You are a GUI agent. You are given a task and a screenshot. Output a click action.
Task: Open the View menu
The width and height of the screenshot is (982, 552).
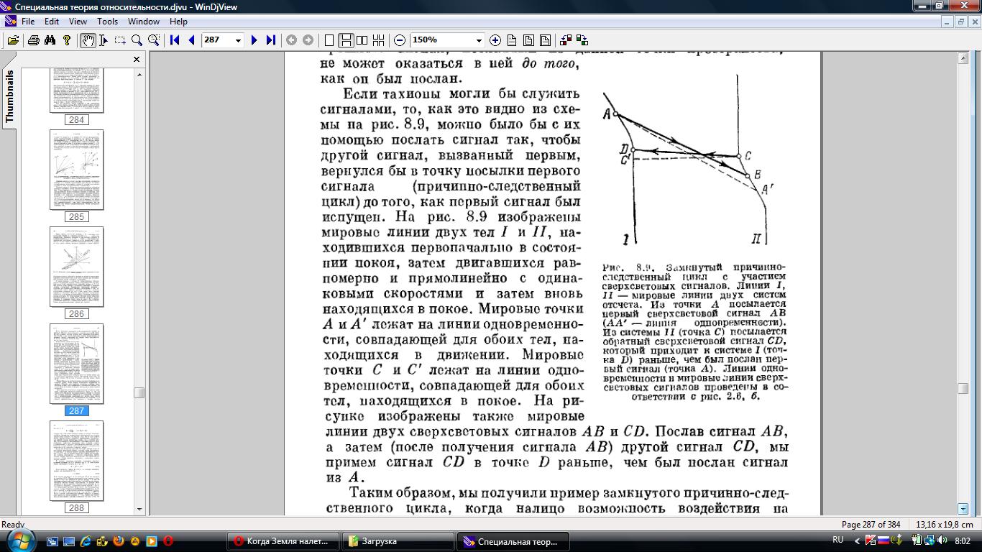[x=78, y=22]
